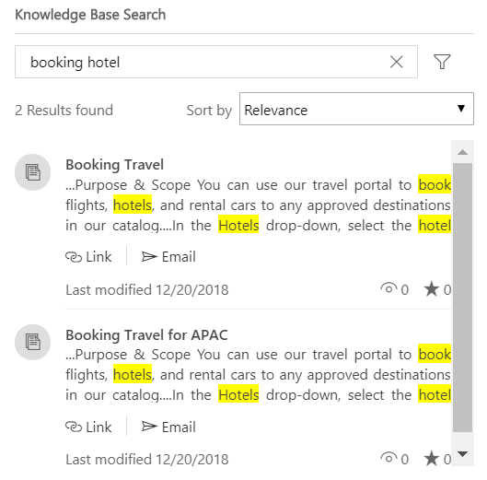Image resolution: width=487 pixels, height=480 pixels.
Task: Open the Booking Travel for APAC article title
Action: pyautogui.click(x=146, y=334)
